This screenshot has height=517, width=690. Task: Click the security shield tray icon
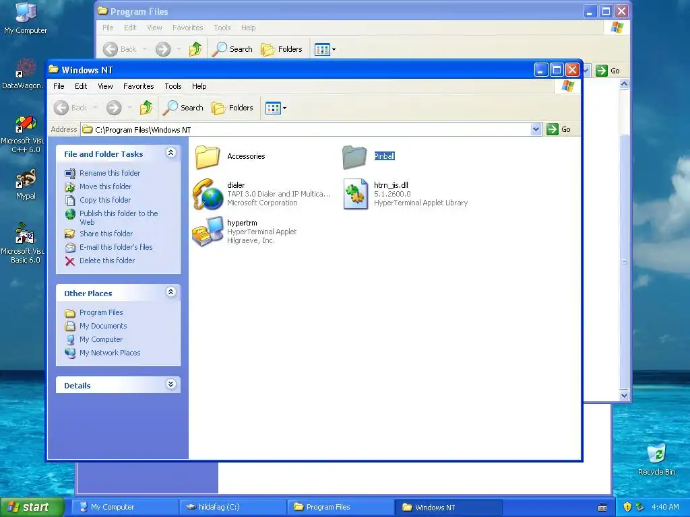pyautogui.click(x=627, y=507)
